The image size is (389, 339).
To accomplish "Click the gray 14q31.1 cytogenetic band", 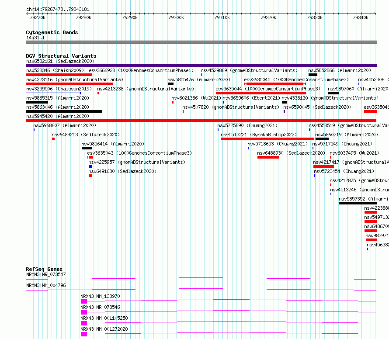I will click(x=201, y=42).
